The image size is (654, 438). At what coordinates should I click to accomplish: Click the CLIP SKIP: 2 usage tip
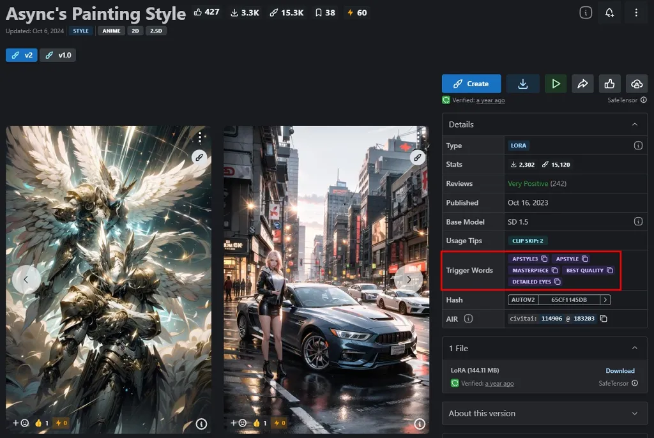[x=528, y=241]
